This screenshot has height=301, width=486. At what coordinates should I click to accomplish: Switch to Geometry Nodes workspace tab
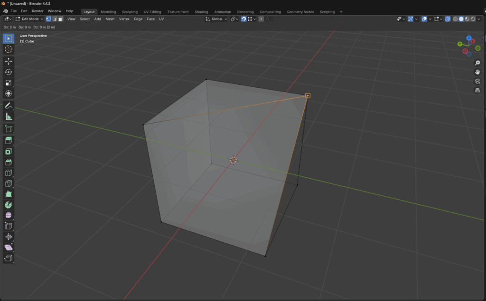tap(300, 12)
